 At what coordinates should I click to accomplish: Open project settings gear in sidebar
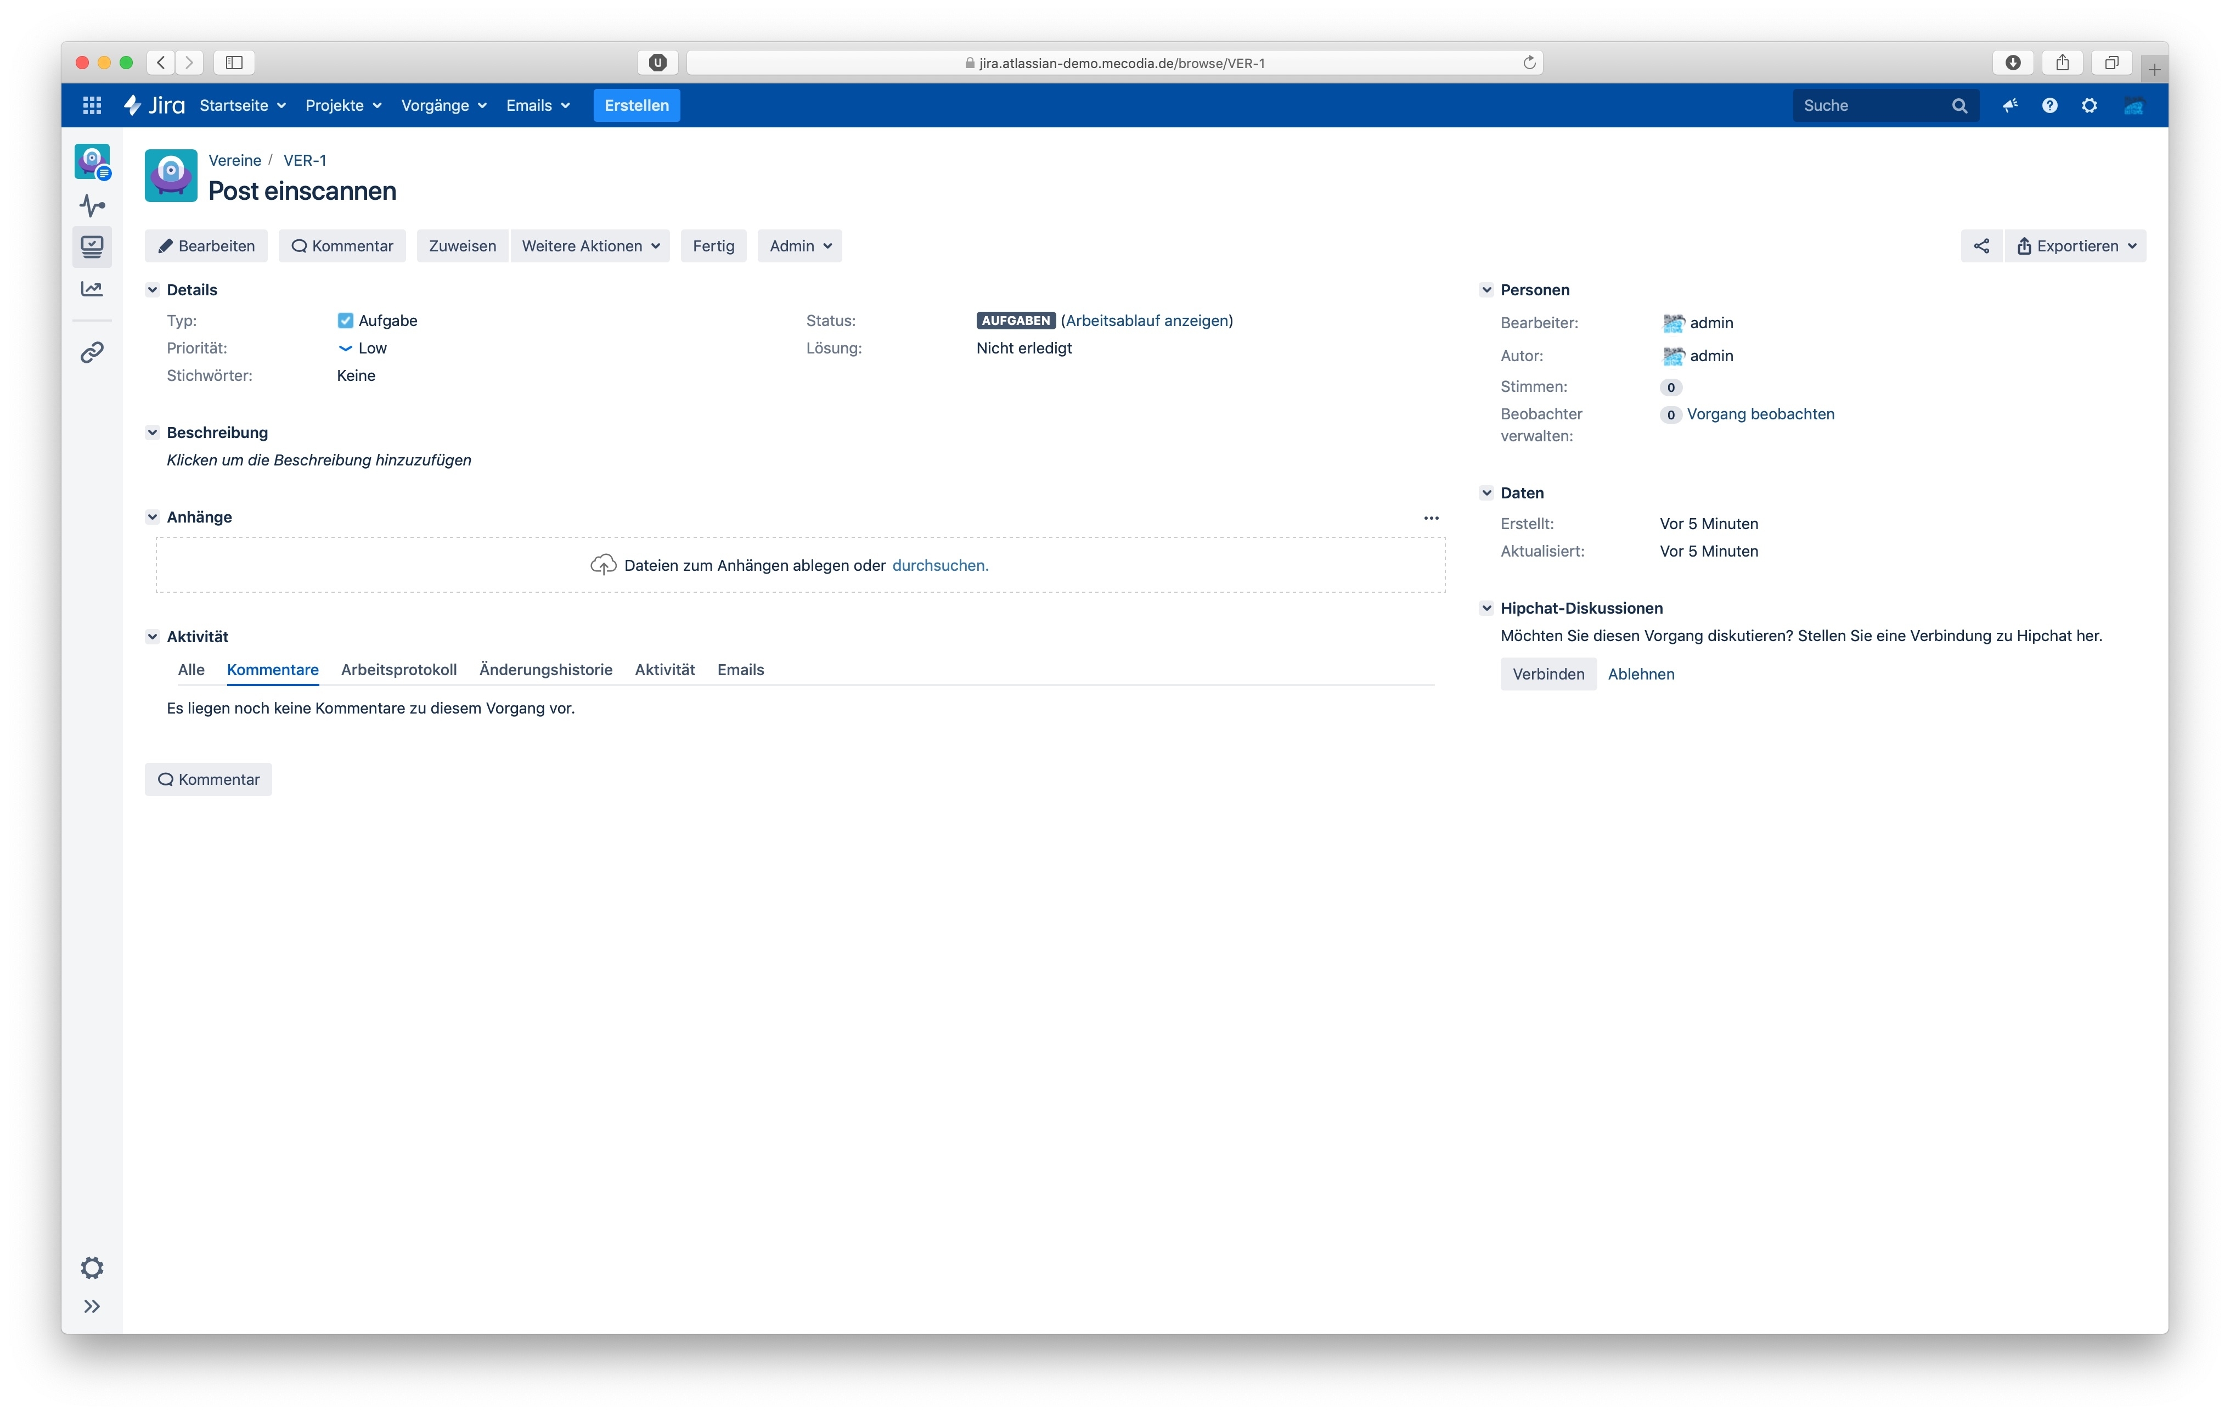(x=92, y=1267)
